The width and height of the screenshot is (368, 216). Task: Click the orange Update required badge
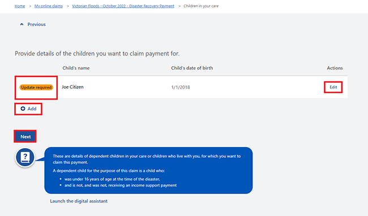pos(36,88)
